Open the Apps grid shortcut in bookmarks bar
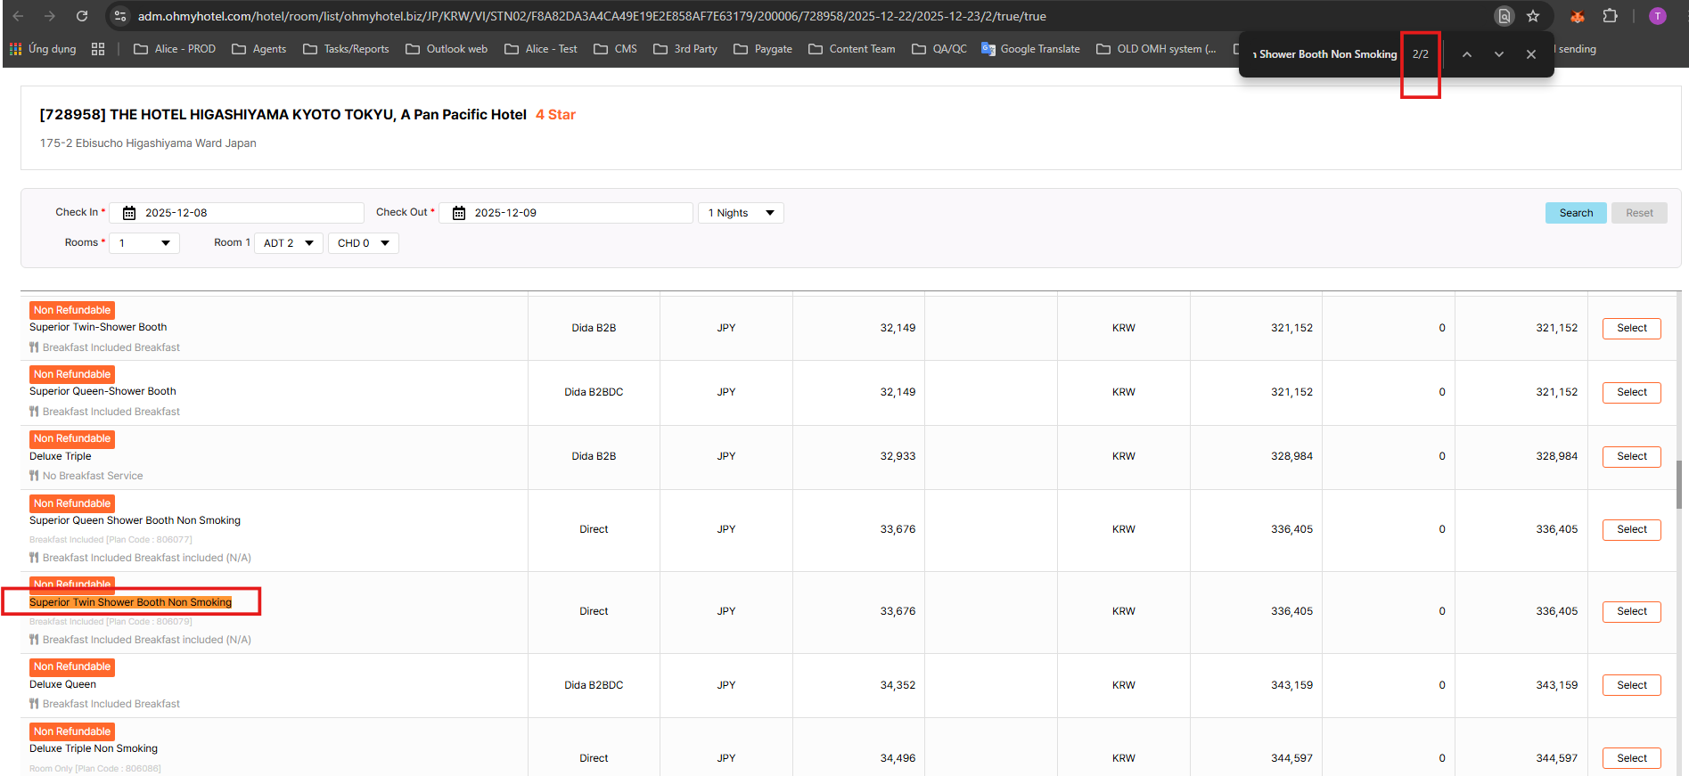This screenshot has height=776, width=1689. pyautogui.click(x=16, y=49)
